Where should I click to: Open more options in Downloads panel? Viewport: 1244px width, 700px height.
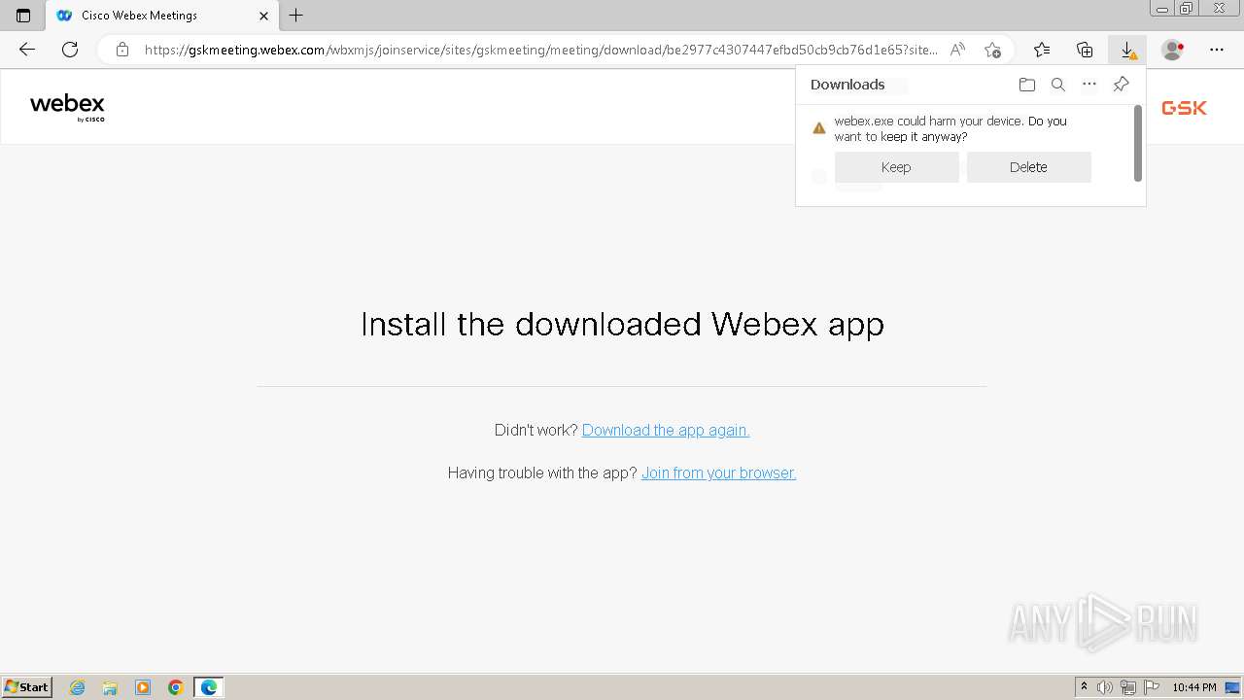pos(1089,85)
